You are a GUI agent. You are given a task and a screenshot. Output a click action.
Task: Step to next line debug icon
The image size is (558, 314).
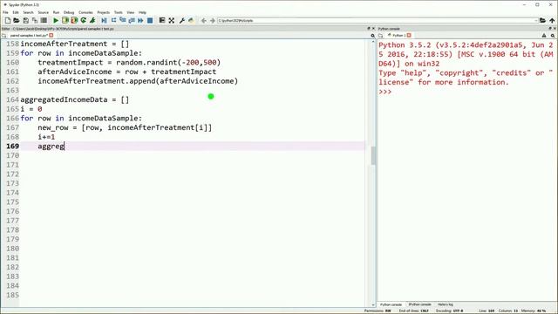(113, 21)
